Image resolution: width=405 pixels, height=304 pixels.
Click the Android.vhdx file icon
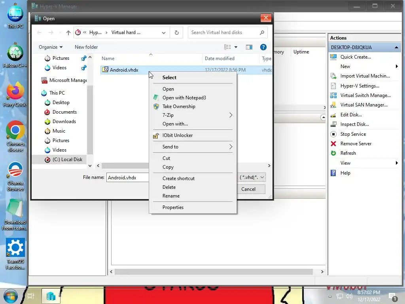105,70
